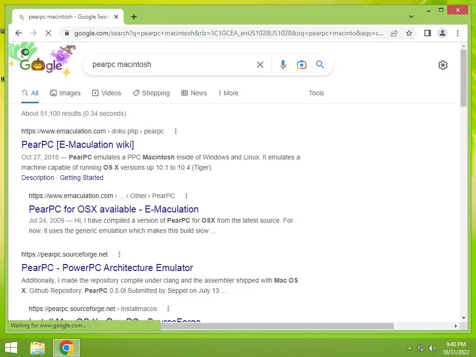Clear the search box text
The image size is (476, 357).
click(x=260, y=64)
